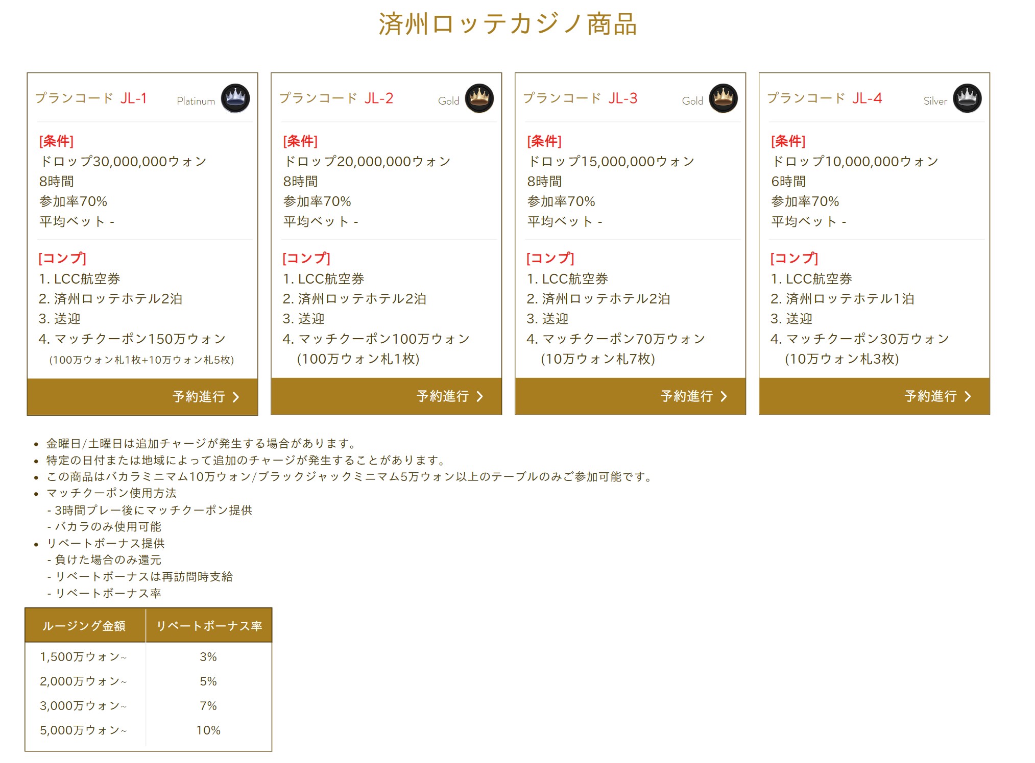Select the プランコード JL-4 title text
The image size is (1035, 763).
click(x=824, y=98)
